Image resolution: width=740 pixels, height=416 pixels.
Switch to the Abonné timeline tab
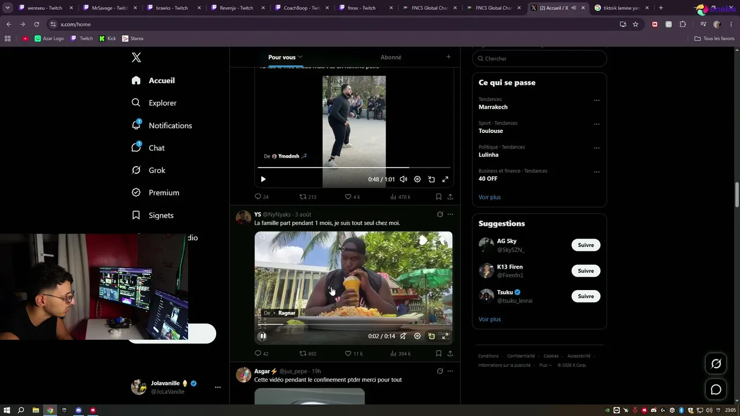[x=391, y=57]
